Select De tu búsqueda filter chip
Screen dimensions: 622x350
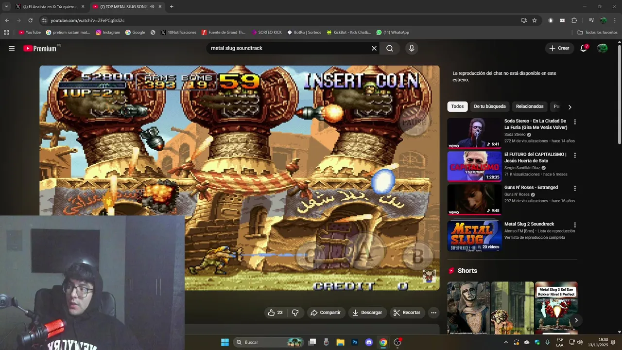tap(490, 106)
